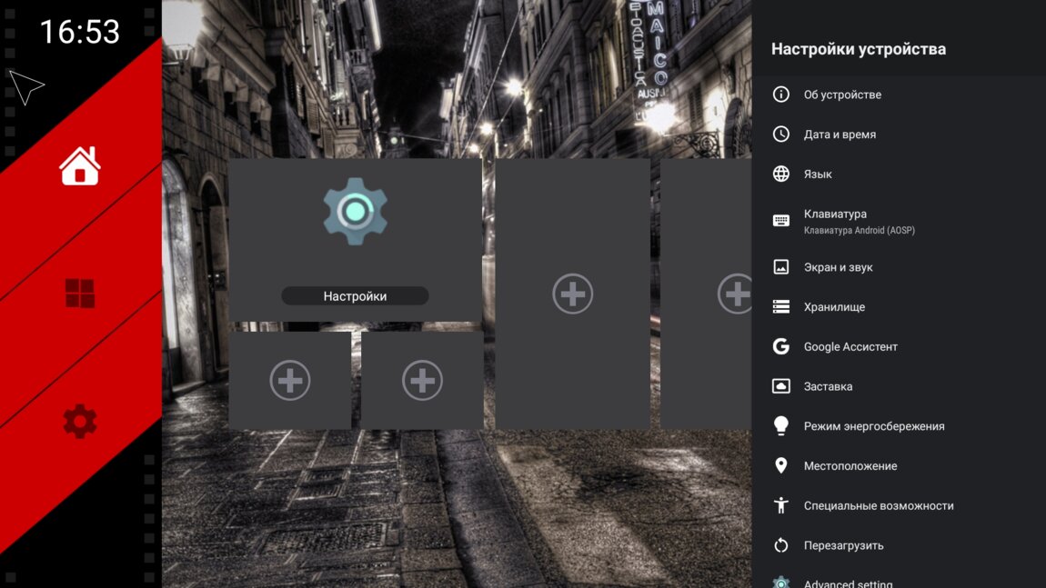Open Дата и время settings

point(840,135)
